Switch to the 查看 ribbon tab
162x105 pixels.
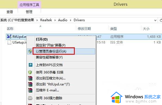(x=10, y=12)
